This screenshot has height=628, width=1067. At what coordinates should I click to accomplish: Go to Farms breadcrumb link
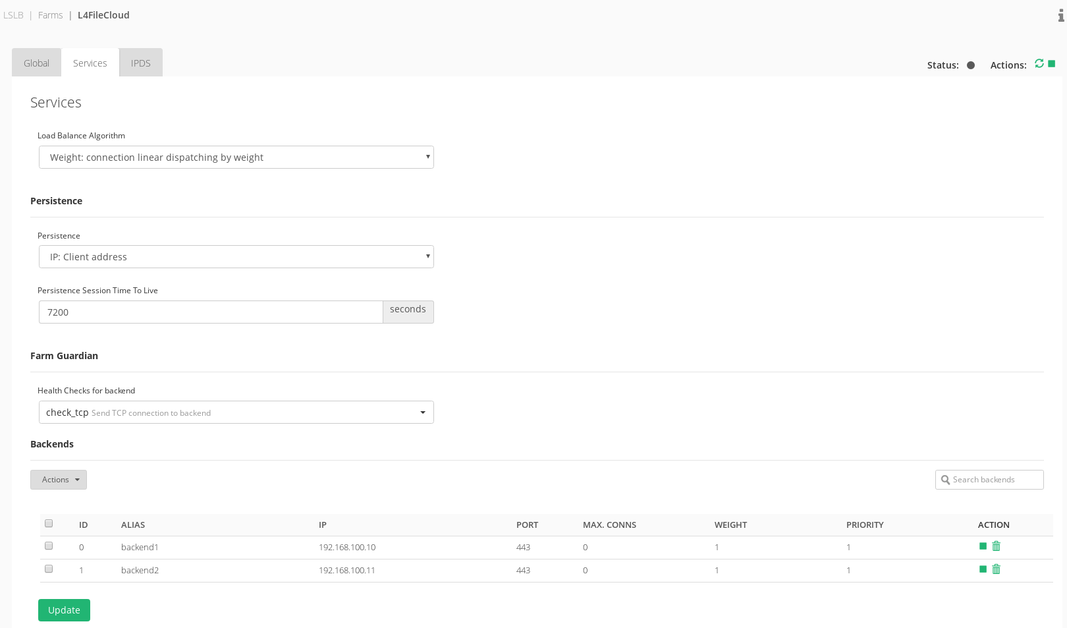[x=51, y=15]
